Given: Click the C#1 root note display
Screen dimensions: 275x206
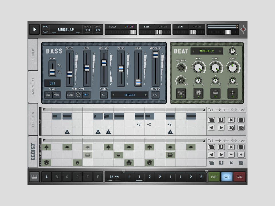Looking at the screenshot, I should point(52,83).
